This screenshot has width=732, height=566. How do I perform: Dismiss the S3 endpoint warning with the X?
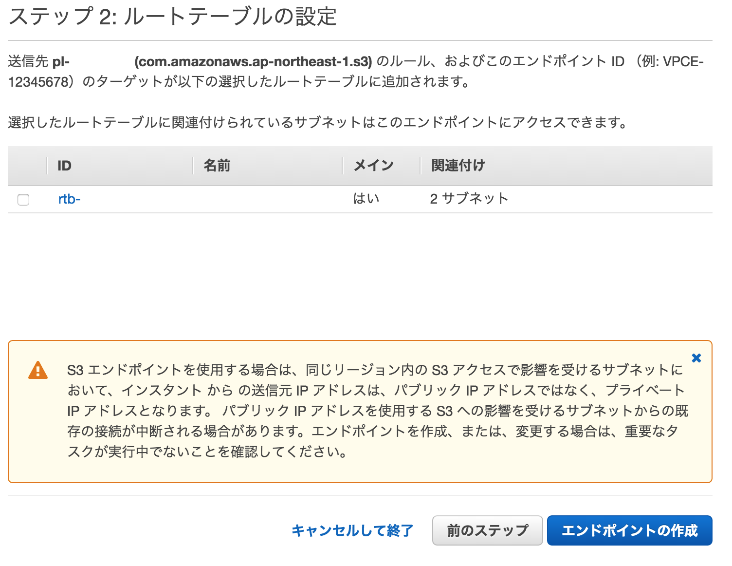coord(696,358)
